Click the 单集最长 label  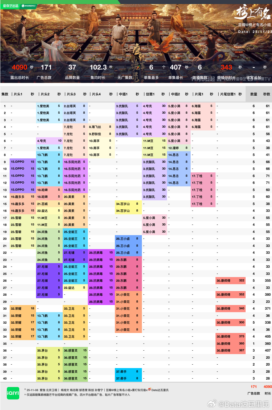(176, 78)
